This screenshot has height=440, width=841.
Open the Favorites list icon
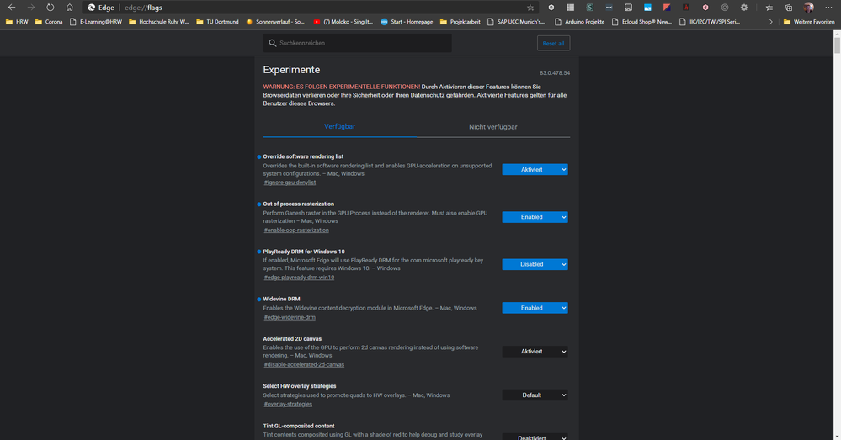pos(769,8)
